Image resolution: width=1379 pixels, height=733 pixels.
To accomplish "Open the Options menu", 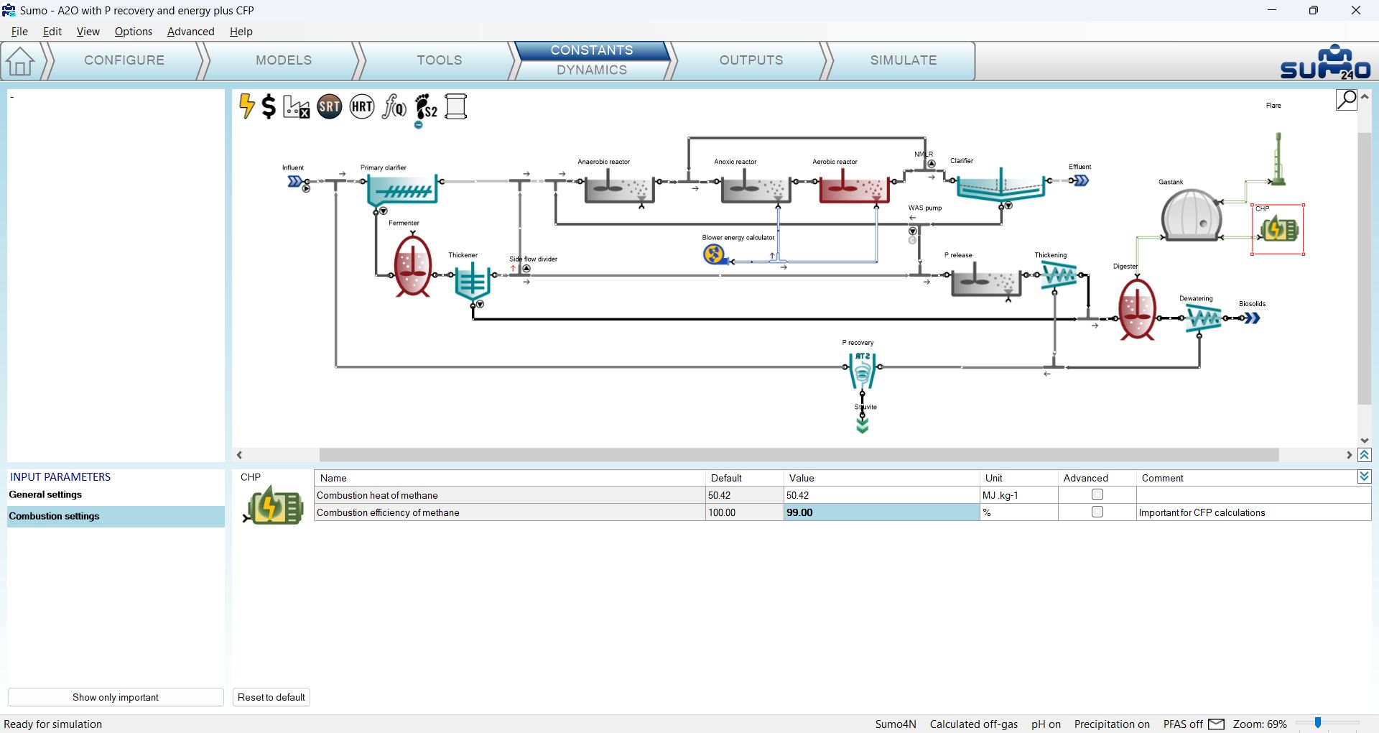I will point(134,32).
